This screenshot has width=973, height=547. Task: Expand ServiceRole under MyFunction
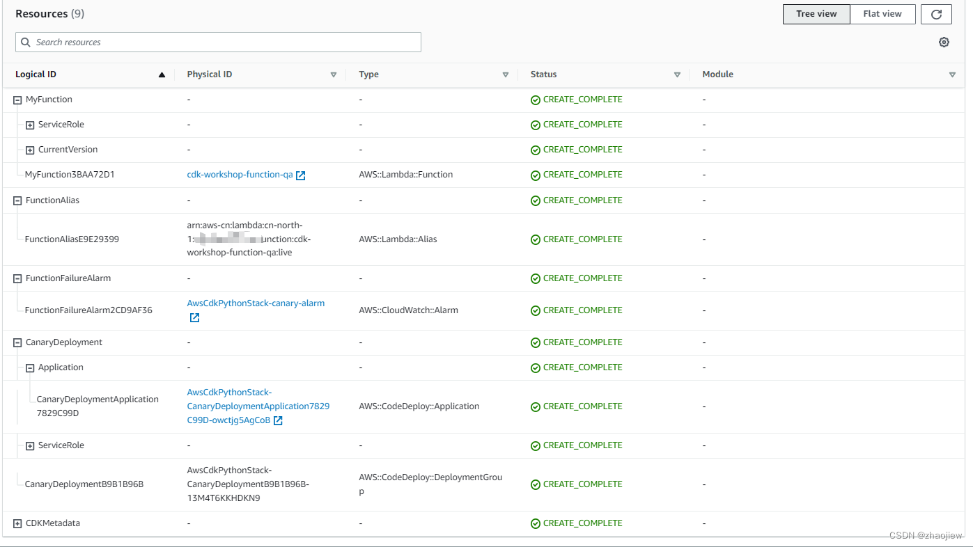click(x=30, y=125)
